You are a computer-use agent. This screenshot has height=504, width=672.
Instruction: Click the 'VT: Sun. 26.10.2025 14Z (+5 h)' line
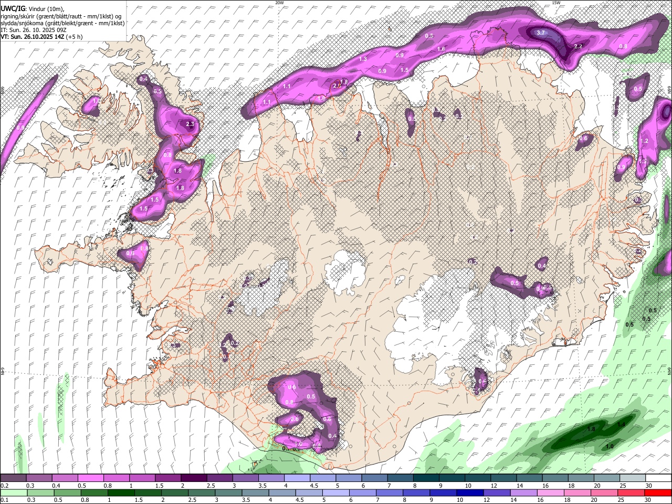pyautogui.click(x=41, y=37)
